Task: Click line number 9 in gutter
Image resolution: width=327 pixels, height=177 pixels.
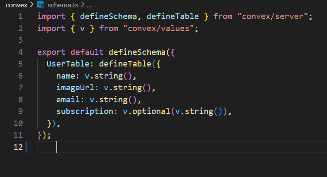Action: [x=20, y=111]
